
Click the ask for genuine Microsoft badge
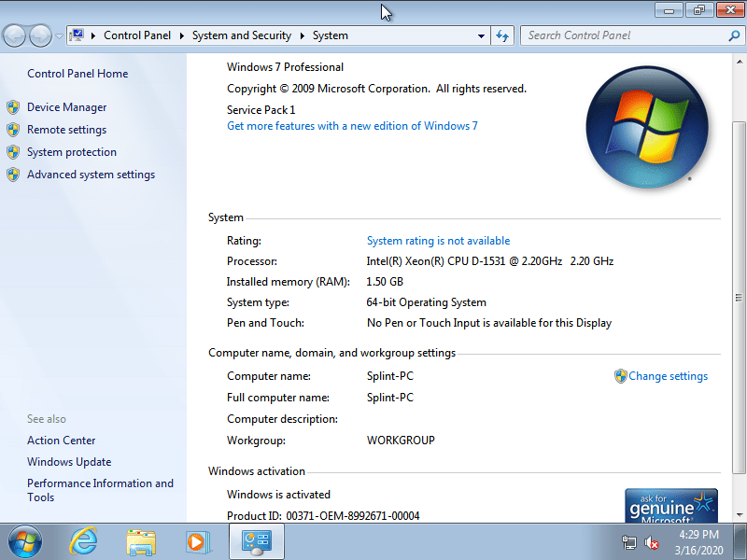[671, 506]
